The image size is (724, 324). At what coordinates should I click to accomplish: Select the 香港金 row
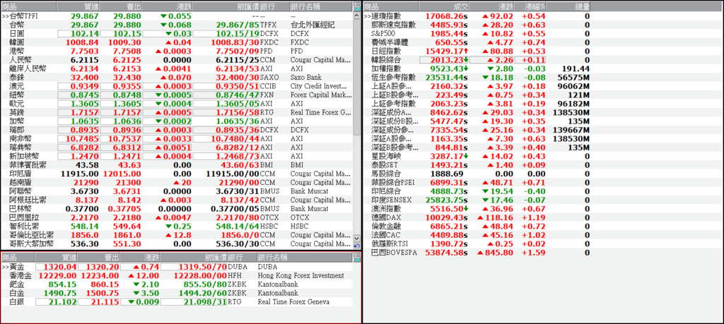177,275
